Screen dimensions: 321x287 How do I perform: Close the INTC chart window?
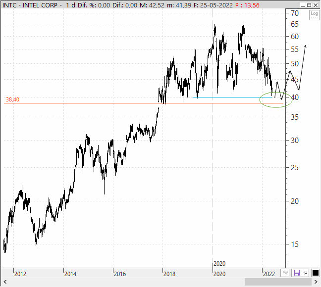click(316, 5)
